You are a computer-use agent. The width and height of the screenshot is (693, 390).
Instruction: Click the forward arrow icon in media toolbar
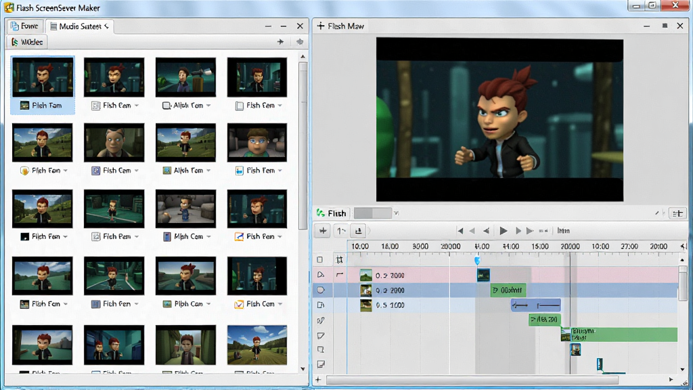tap(280, 41)
